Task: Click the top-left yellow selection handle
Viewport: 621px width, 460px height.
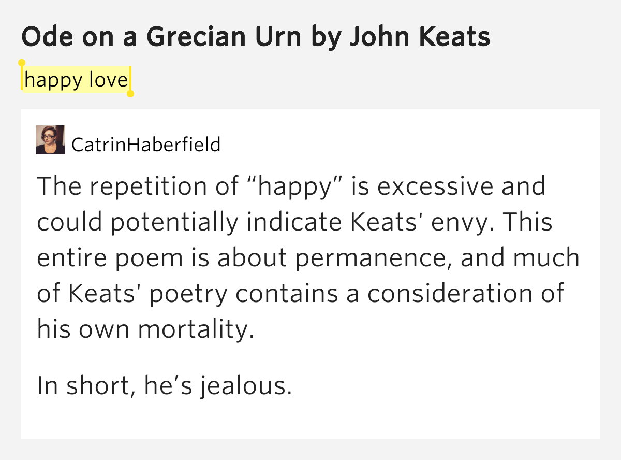Action: 22,63
